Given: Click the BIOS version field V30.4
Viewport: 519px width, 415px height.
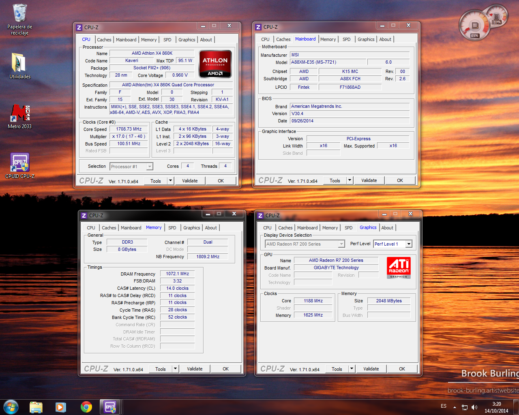Looking at the screenshot, I should pyautogui.click(x=350, y=113).
